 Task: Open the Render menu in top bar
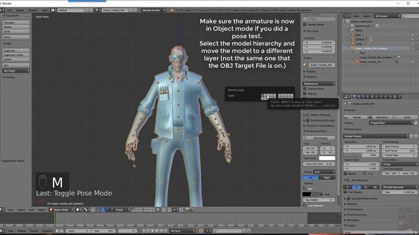(x=20, y=10)
